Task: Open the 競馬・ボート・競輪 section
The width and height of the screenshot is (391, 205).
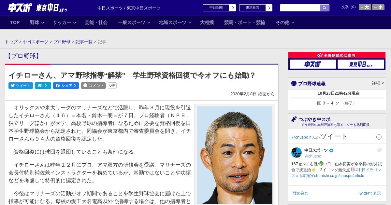Action: pyautogui.click(x=245, y=22)
